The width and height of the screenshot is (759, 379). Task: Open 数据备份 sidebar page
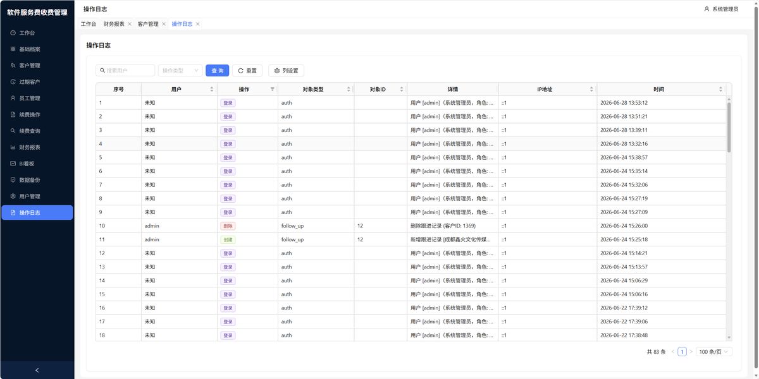[37, 179]
